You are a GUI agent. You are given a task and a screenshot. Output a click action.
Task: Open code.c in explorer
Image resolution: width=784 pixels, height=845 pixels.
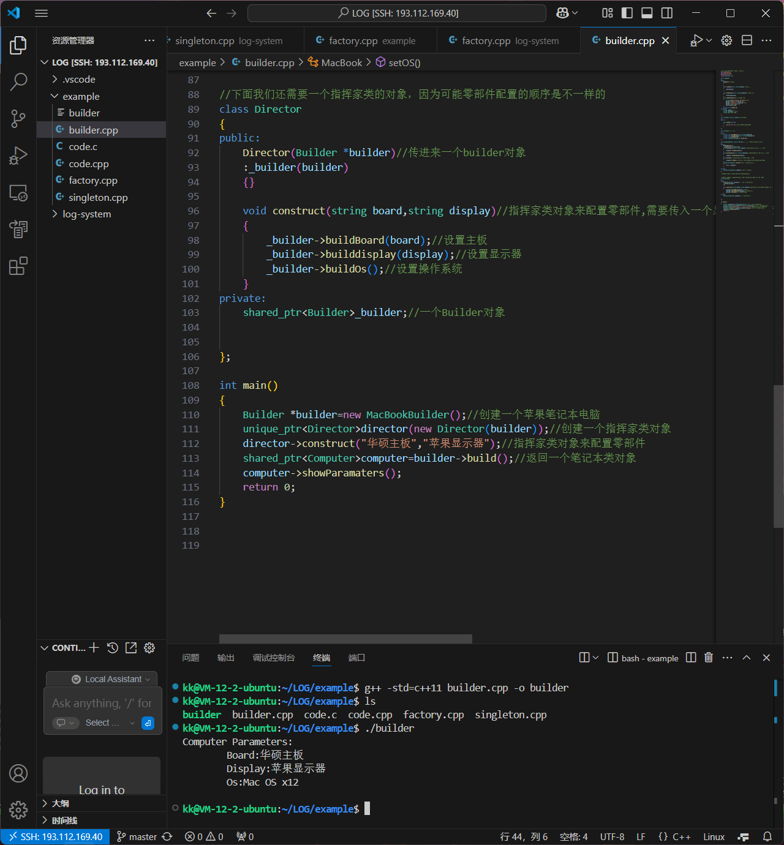102,146
